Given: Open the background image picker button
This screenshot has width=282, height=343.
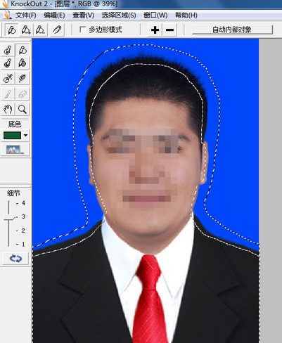Looking at the screenshot, I should pyautogui.click(x=15, y=150).
